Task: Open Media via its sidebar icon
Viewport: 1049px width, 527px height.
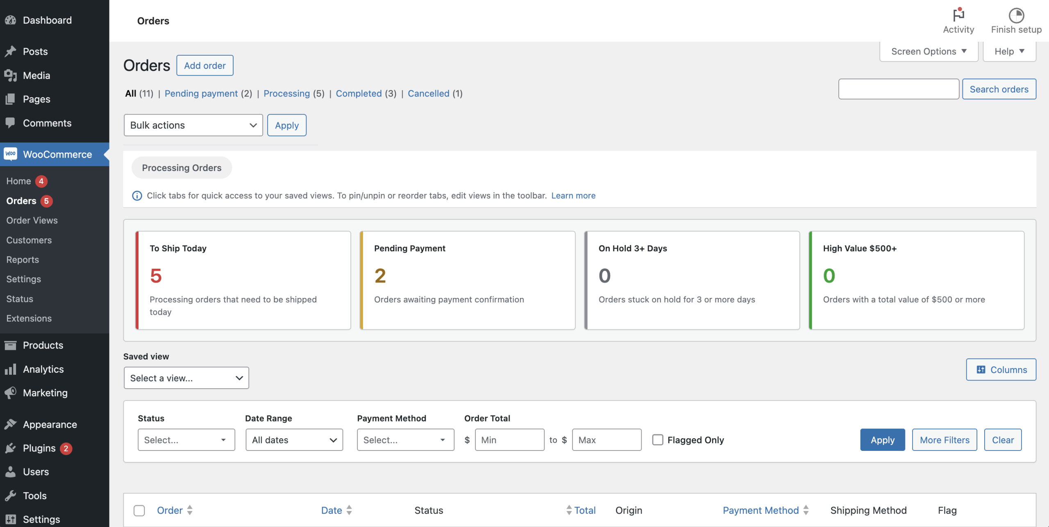Action: coord(11,75)
